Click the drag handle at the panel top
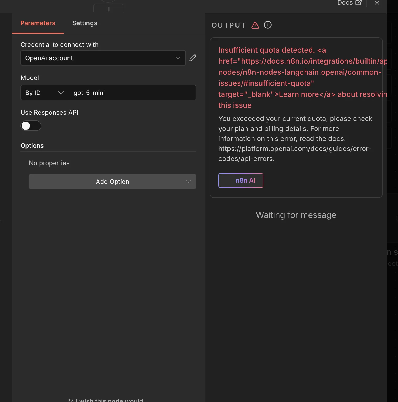 108,9
